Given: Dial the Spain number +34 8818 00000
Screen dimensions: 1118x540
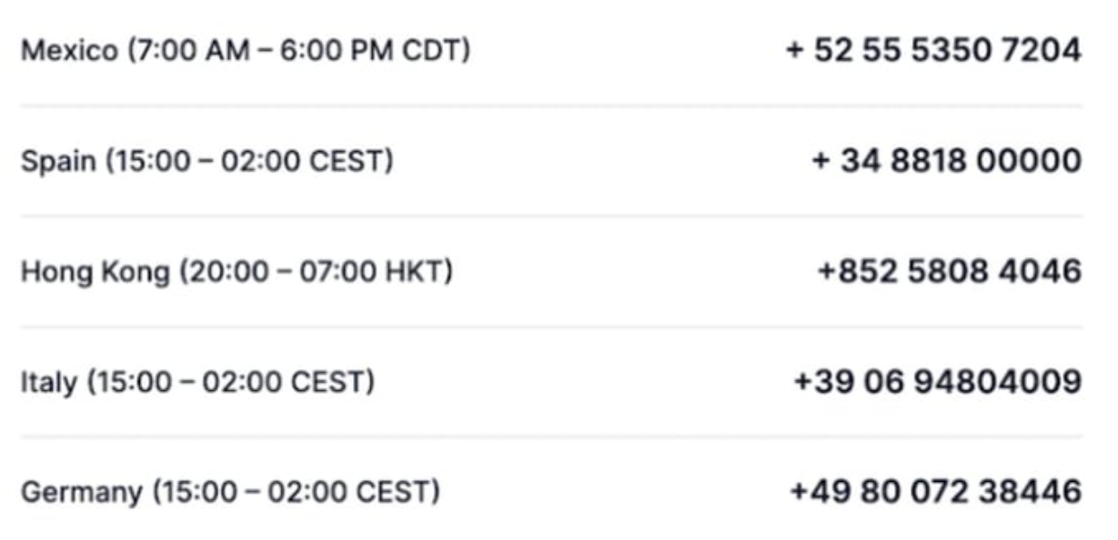Looking at the screenshot, I should coord(946,161).
